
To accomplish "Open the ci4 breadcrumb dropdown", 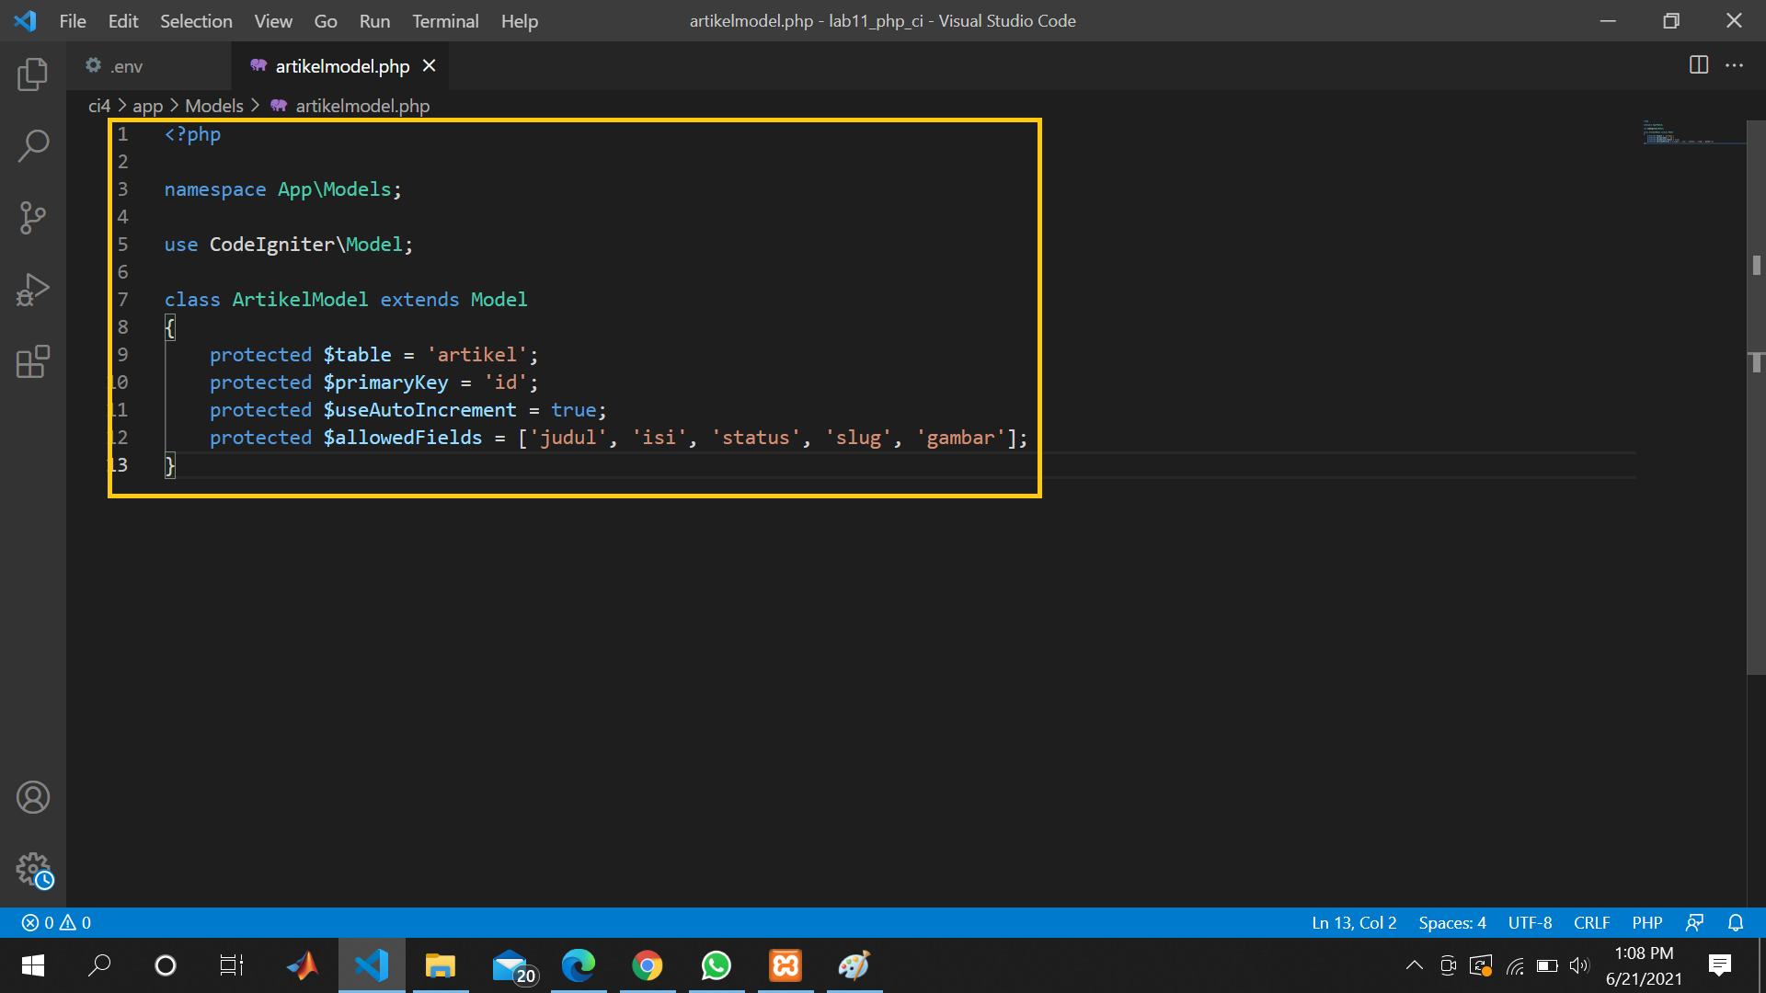I will [98, 106].
